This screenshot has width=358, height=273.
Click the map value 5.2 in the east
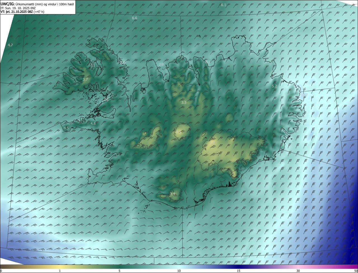pyautogui.click(x=274, y=86)
